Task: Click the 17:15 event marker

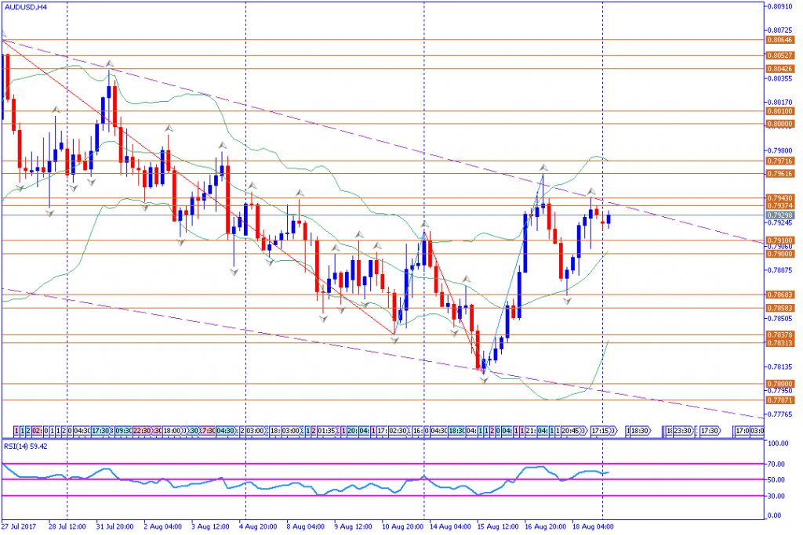Action: click(x=602, y=431)
